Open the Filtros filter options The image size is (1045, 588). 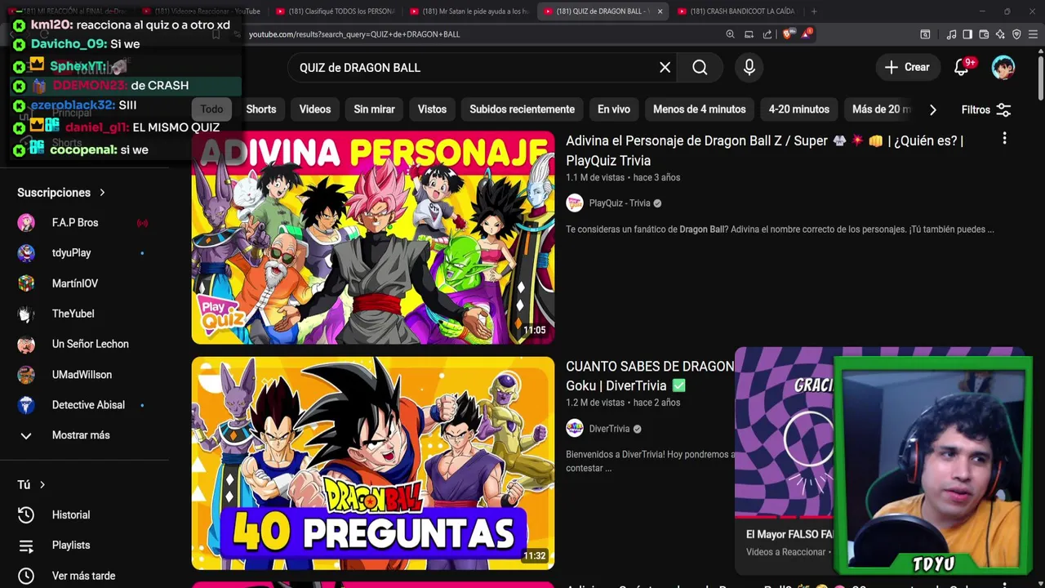(986, 109)
